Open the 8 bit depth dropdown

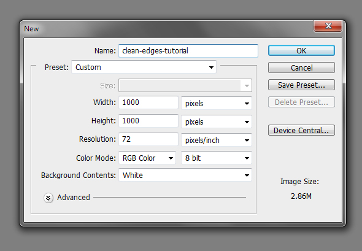(217, 158)
